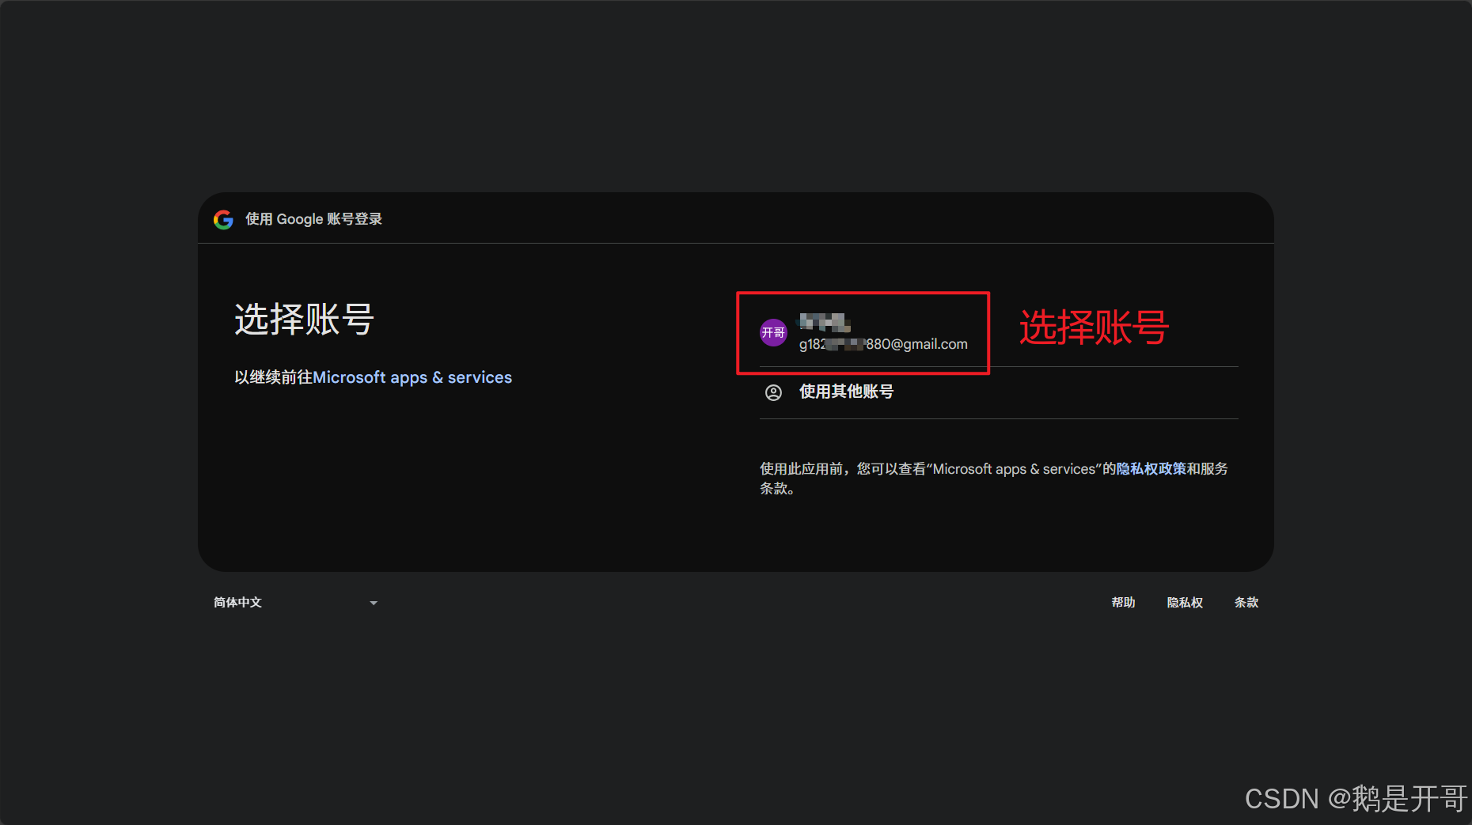Screen dimensions: 1472x825
Task: Select the gmail.com account entry
Action: (999, 333)
